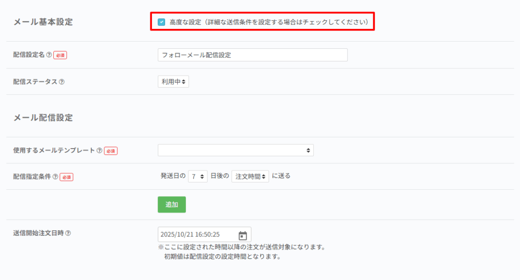Click the 必須 badge beside 配信指定条件
Image resolution: width=520 pixels, height=280 pixels.
click(x=67, y=177)
